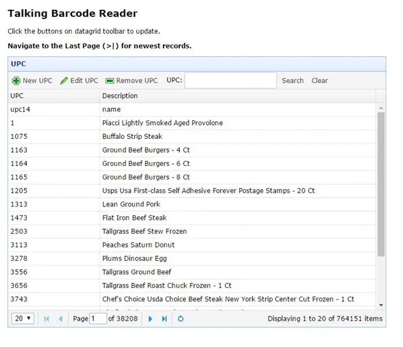Click the scrollbar down arrow in grid

[x=381, y=305]
